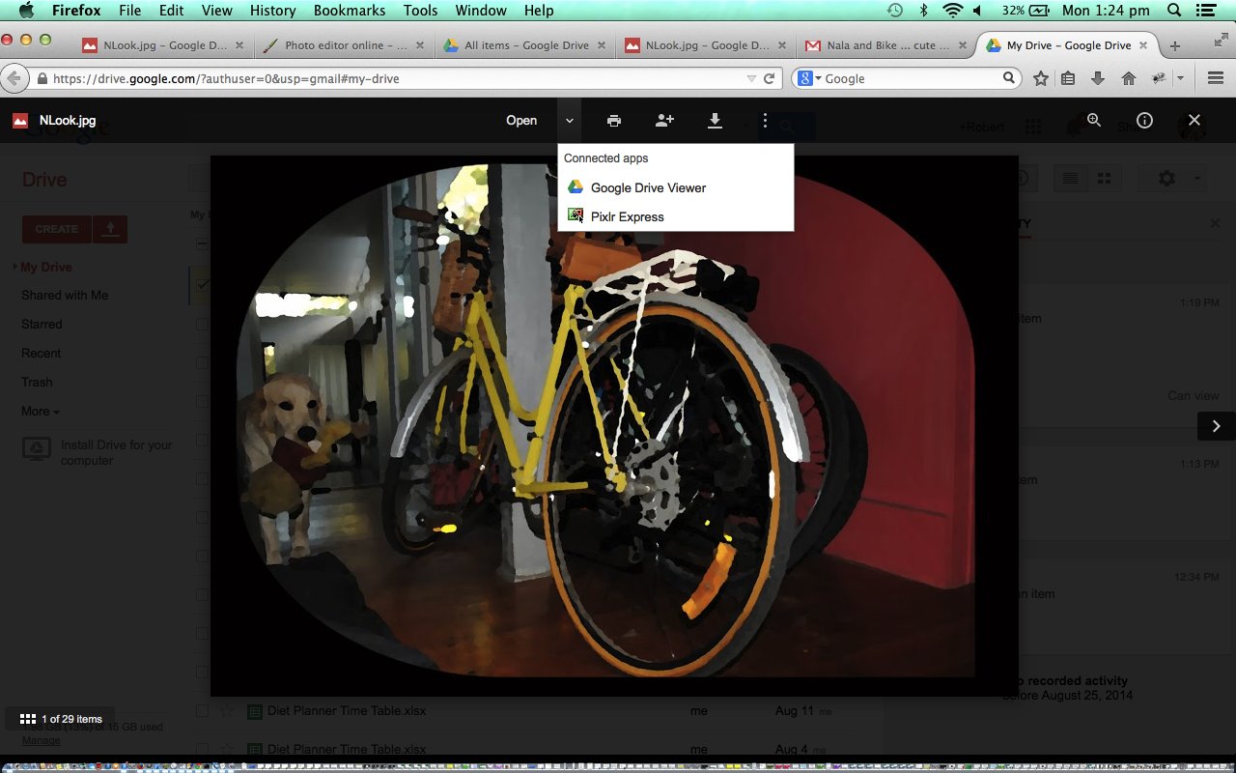Expand the URL bar history dropdown

click(751, 78)
